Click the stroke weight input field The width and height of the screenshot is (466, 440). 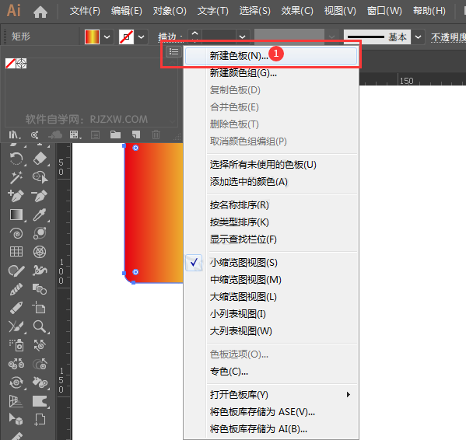pos(219,37)
